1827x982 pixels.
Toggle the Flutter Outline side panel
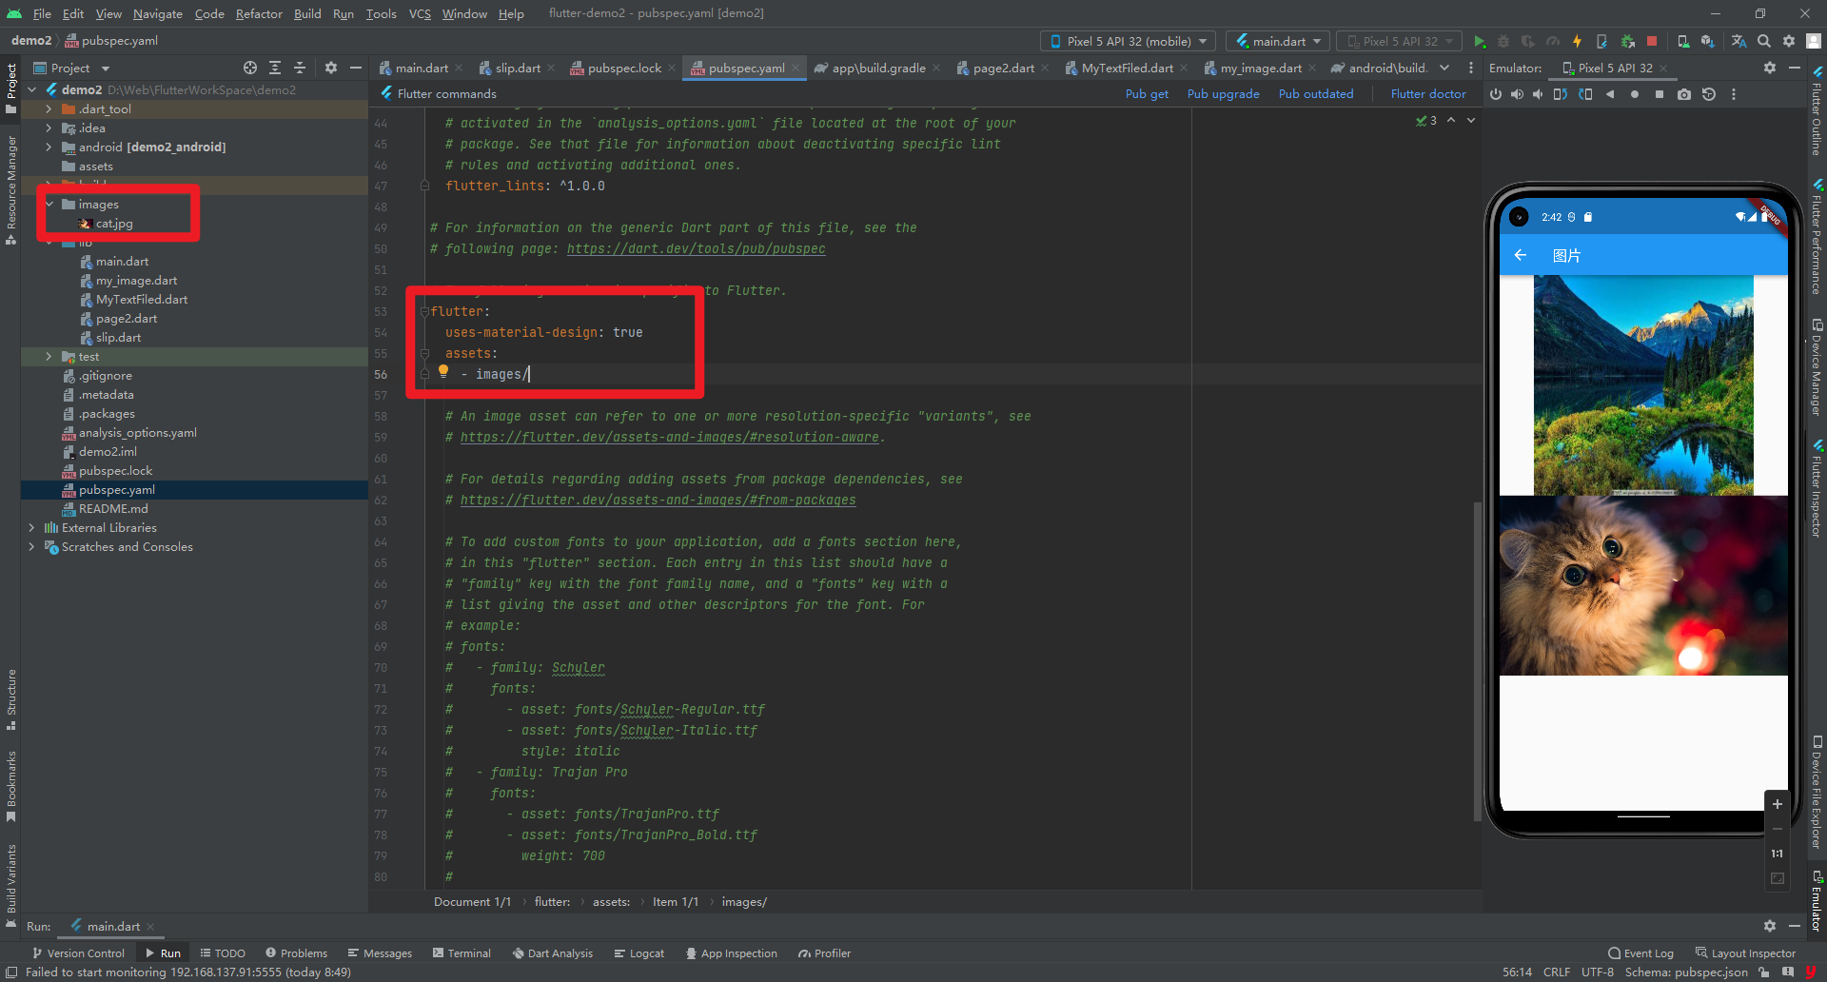[1817, 111]
